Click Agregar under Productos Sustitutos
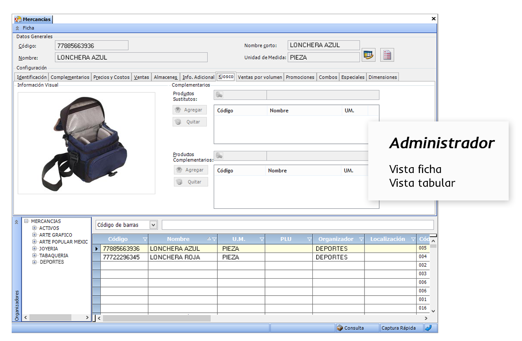522x341 pixels. coord(190,110)
